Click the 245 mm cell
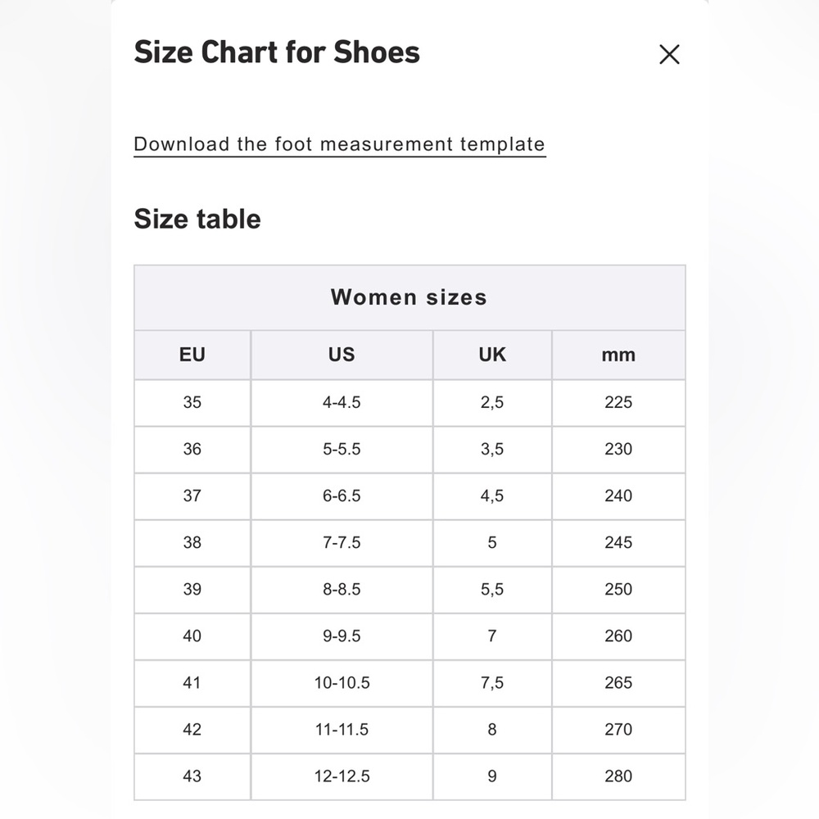 618,543
